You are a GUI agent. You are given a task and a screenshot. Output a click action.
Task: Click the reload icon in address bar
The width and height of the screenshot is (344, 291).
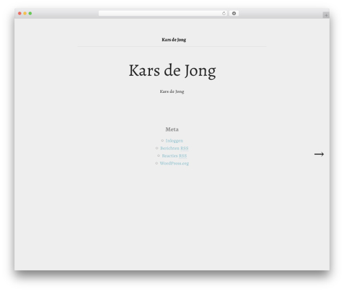(x=224, y=14)
